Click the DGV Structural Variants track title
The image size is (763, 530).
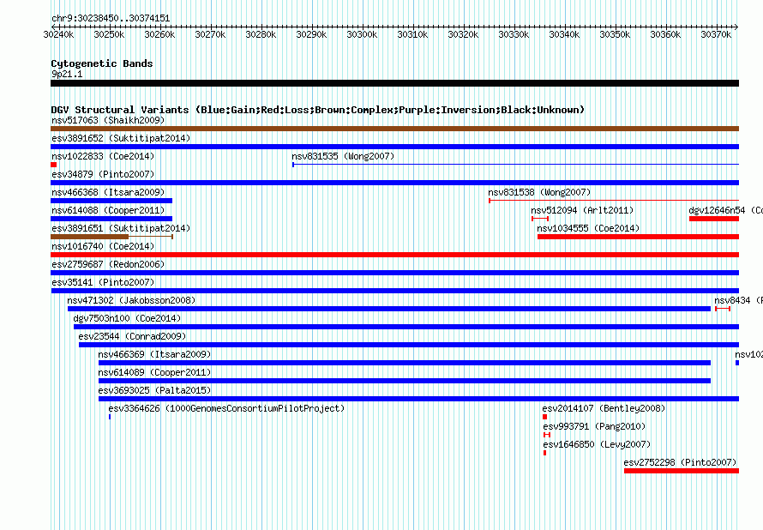[x=318, y=110]
